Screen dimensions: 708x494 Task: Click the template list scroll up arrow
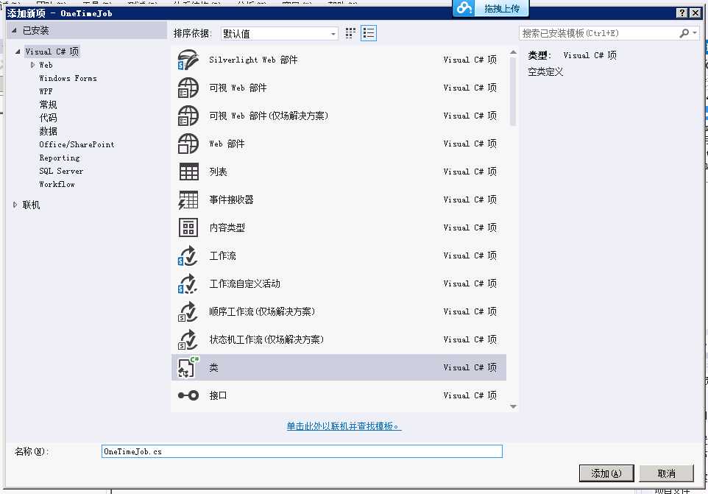coord(513,52)
